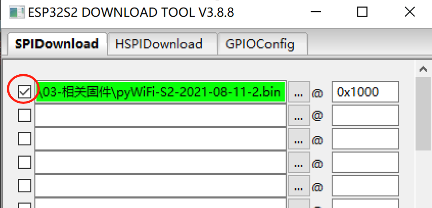Open file browser '...' button on third row
This screenshot has width=432, height=208.
(299, 139)
